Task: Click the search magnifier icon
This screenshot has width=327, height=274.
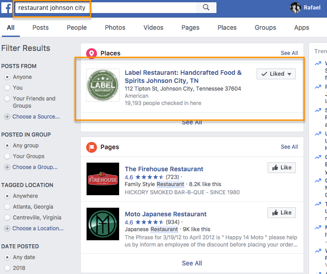Action: pos(206,8)
